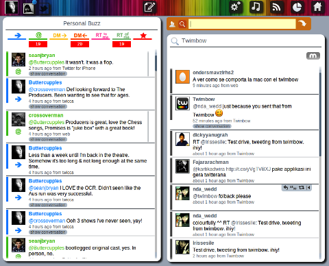Open the pie chart statistics icon
The width and height of the screenshot is (329, 266).
click(297, 7)
